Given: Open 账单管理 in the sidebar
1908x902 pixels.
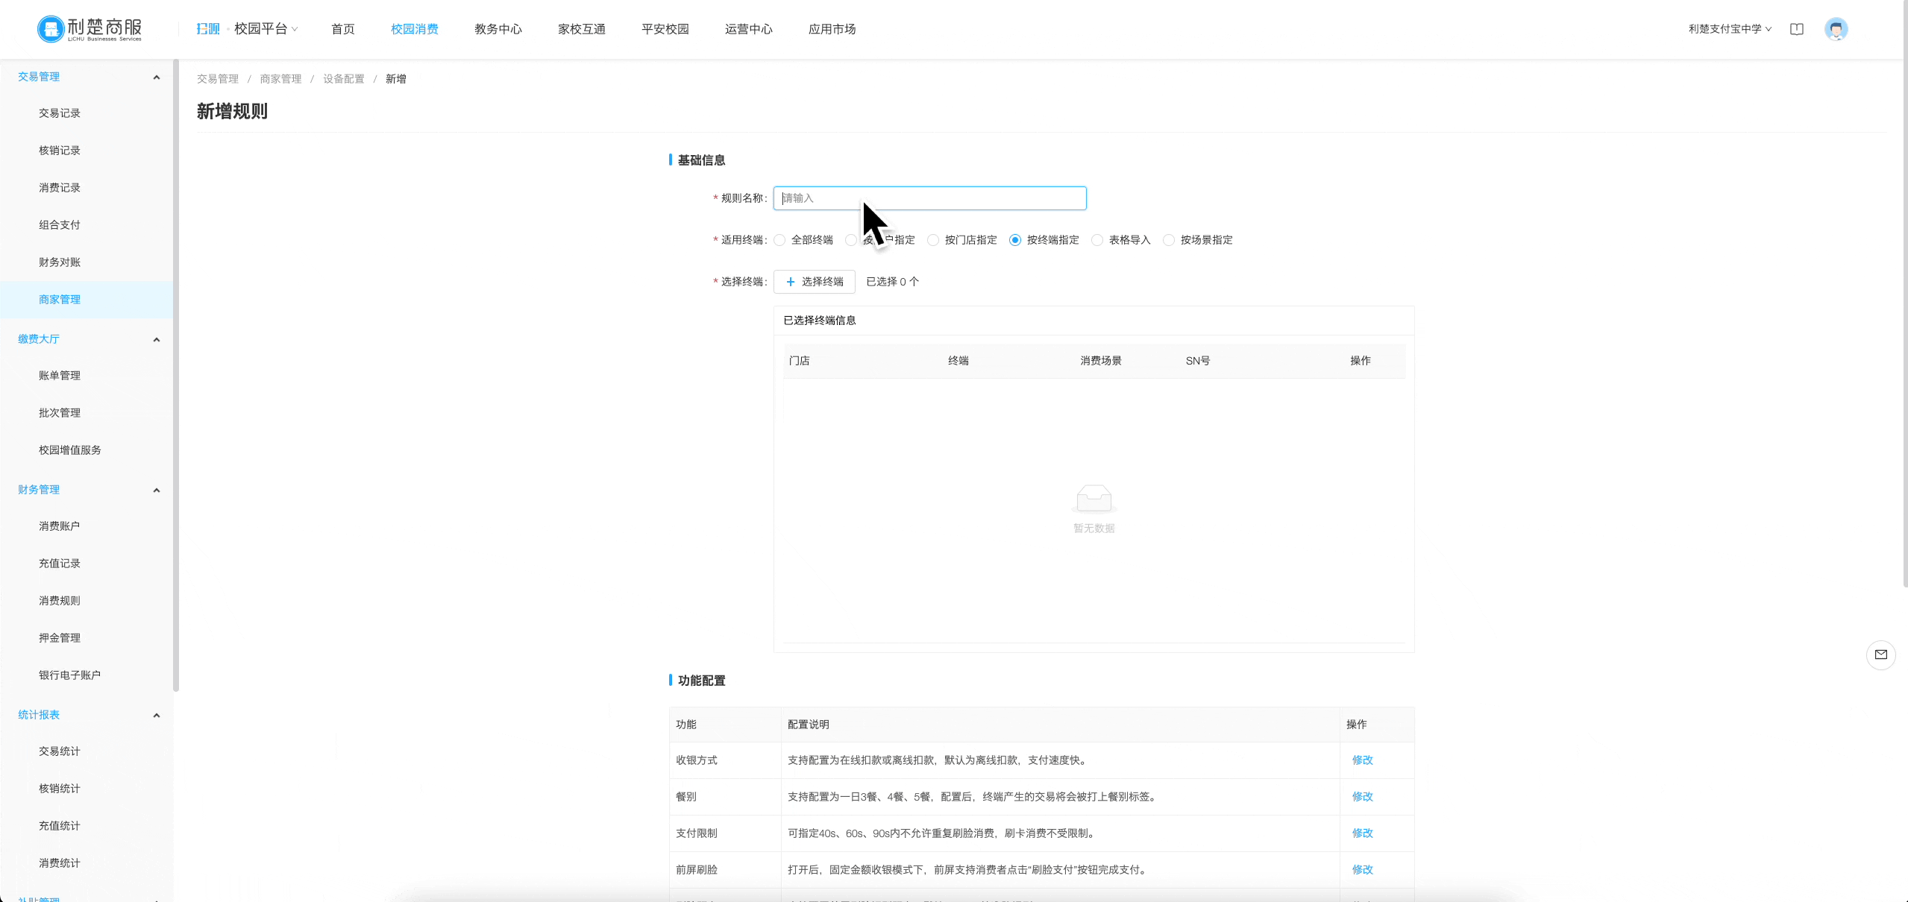Looking at the screenshot, I should (x=60, y=376).
